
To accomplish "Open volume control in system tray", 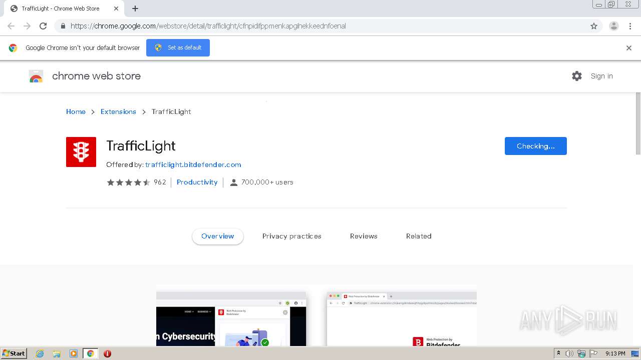I will [x=569, y=353].
